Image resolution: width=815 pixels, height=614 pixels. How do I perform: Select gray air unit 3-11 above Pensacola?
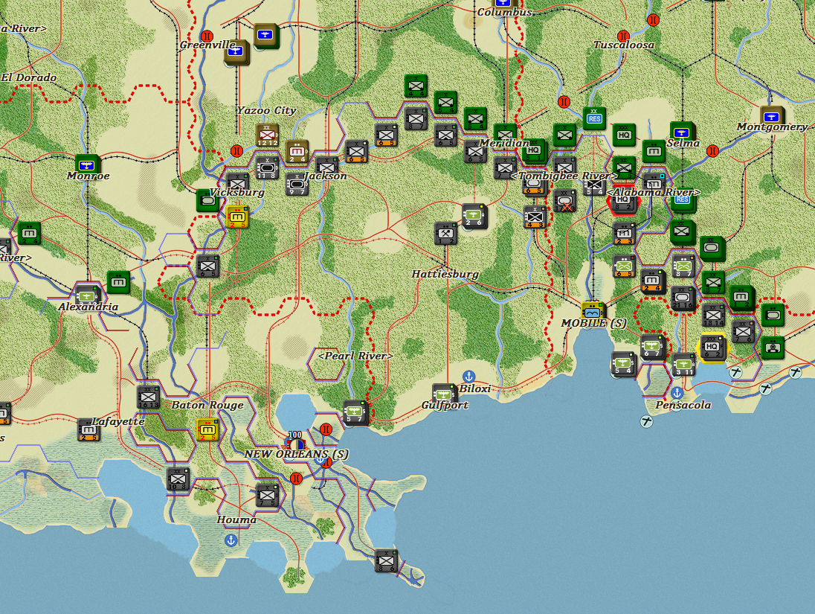(x=683, y=364)
